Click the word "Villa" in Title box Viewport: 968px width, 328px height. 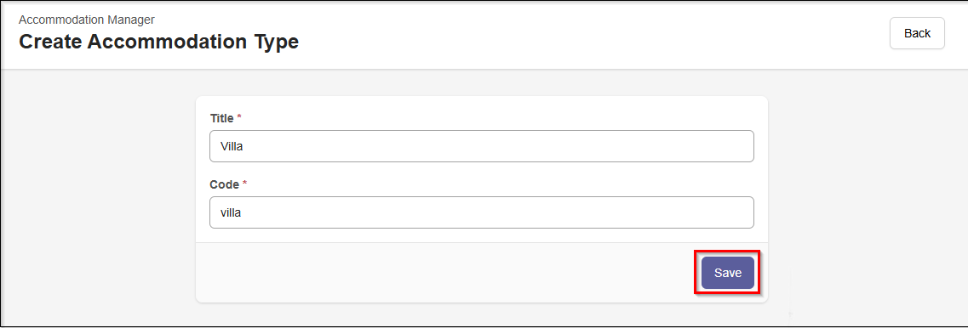232,147
